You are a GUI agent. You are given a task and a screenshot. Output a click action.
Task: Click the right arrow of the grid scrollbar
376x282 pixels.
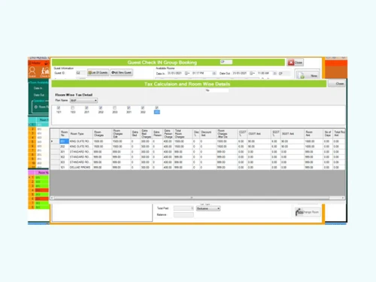(343, 198)
